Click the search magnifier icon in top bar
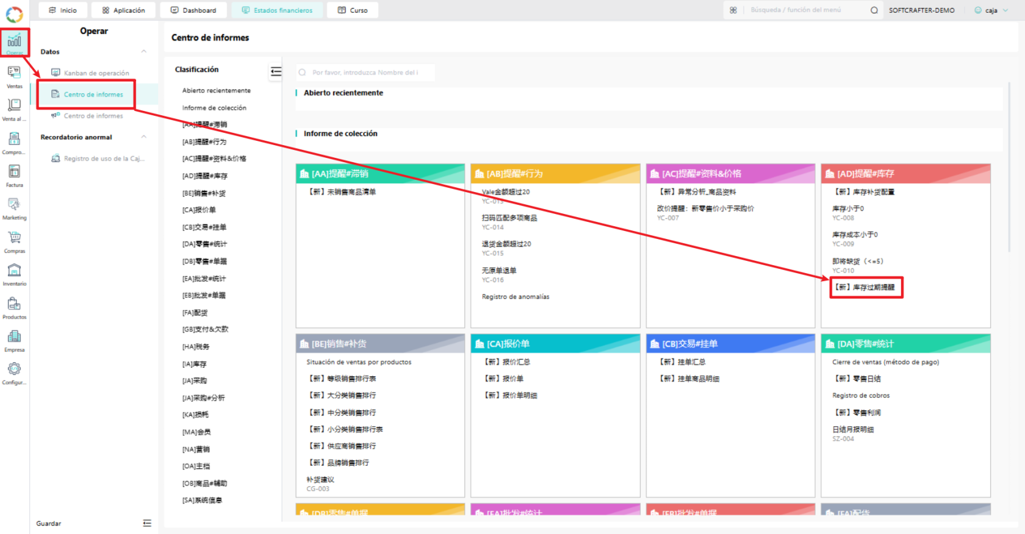Image resolution: width=1025 pixels, height=534 pixels. coord(874,10)
